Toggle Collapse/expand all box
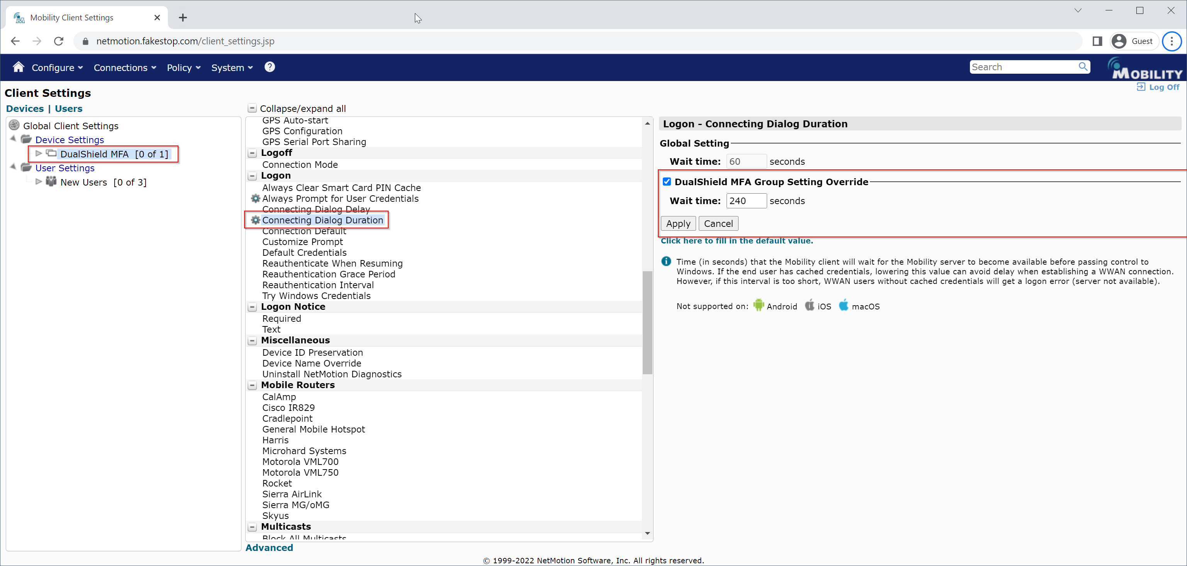 pos(252,108)
